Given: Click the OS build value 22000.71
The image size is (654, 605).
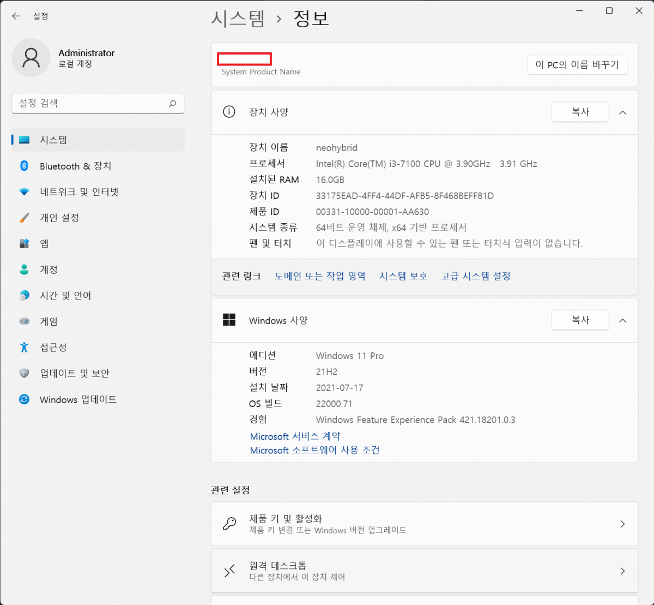Looking at the screenshot, I should click(x=334, y=404).
